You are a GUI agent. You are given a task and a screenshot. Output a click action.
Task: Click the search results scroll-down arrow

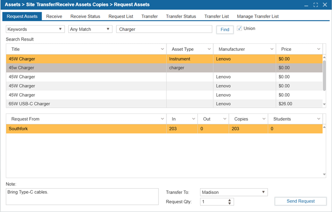pyautogui.click(x=324, y=104)
